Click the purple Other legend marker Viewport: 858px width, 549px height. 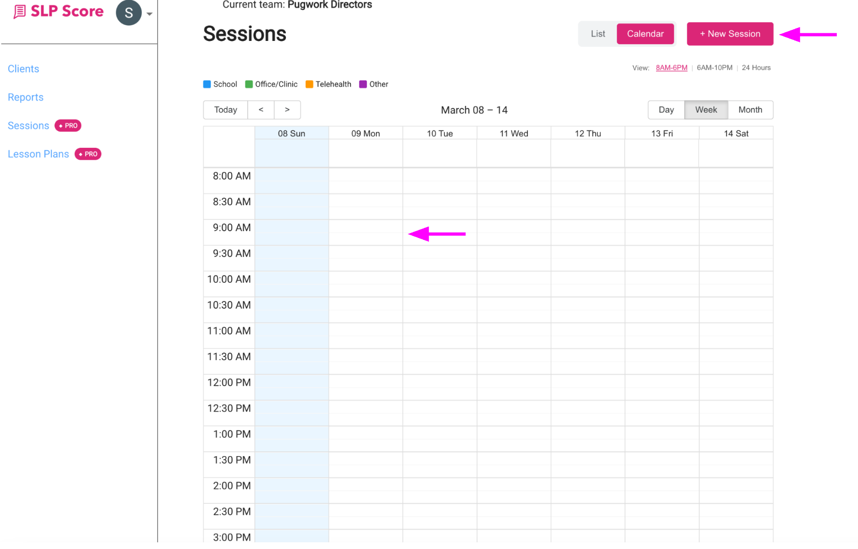pyautogui.click(x=362, y=84)
